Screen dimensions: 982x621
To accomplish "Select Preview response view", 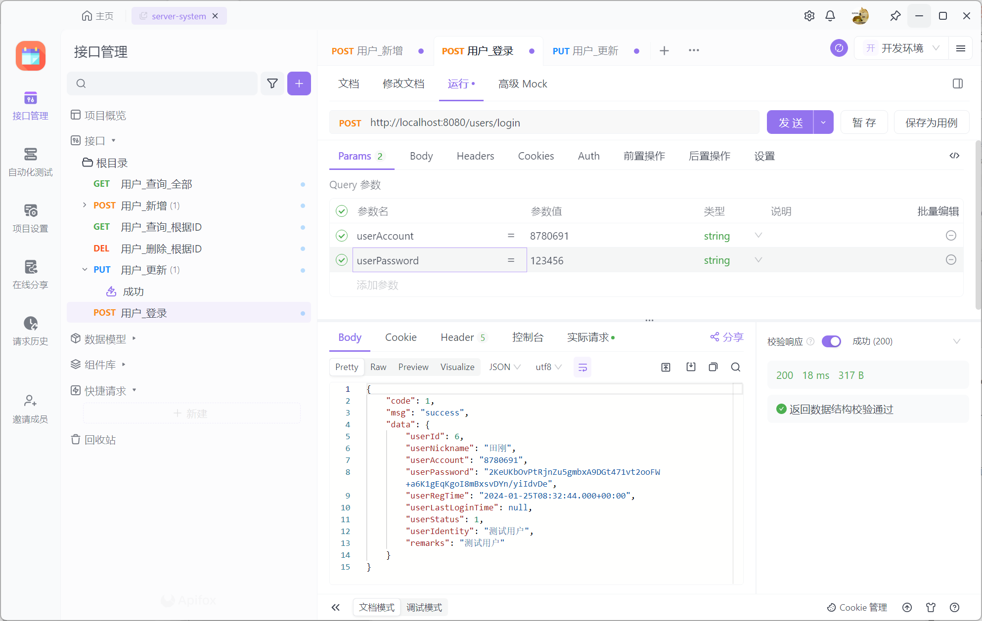I will click(x=413, y=367).
